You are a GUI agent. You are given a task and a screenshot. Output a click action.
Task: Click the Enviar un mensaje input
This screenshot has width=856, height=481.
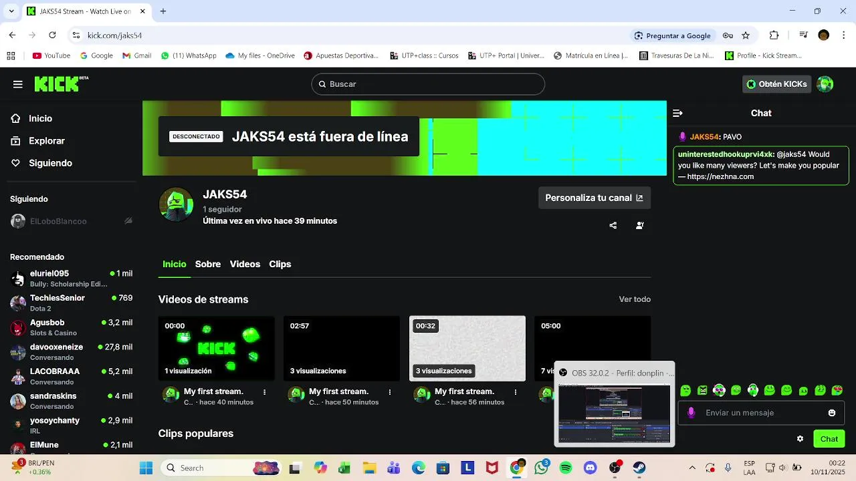[x=762, y=413]
